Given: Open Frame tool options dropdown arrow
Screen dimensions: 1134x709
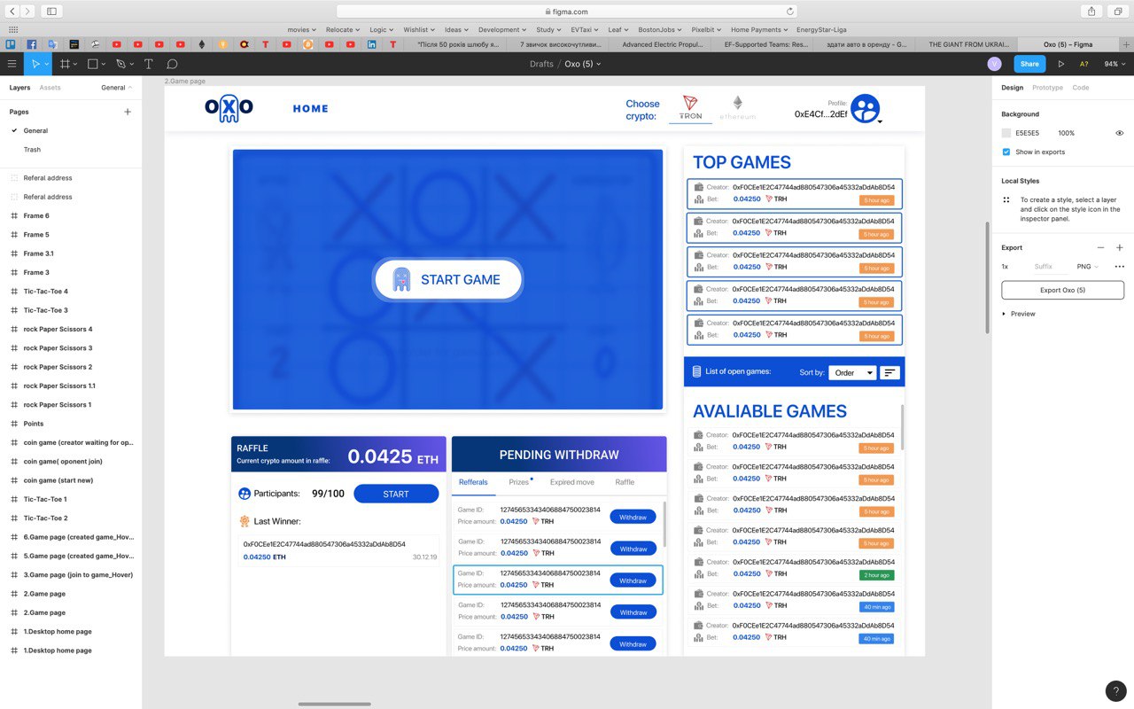Looking at the screenshot, I should (75, 64).
